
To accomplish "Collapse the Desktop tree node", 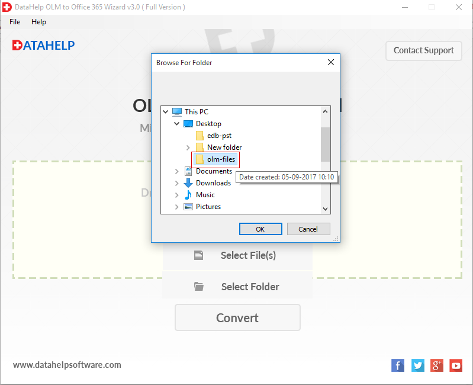I will [177, 123].
